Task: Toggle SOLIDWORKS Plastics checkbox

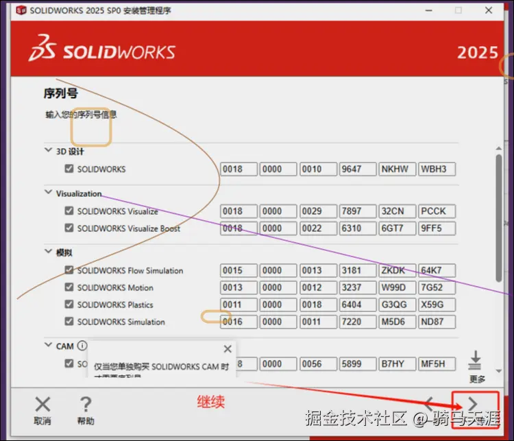Action: click(x=69, y=304)
